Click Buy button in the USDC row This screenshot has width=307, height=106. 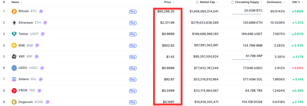point(133,68)
